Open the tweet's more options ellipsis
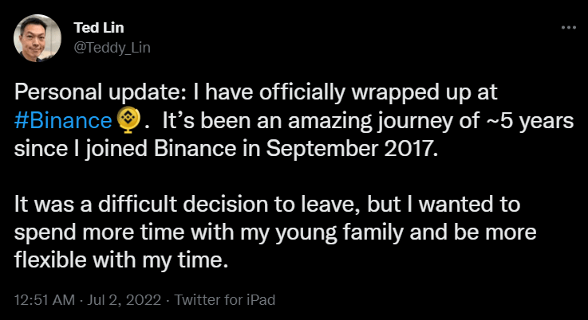Viewport: 588px width, 320px height. pos(568,26)
